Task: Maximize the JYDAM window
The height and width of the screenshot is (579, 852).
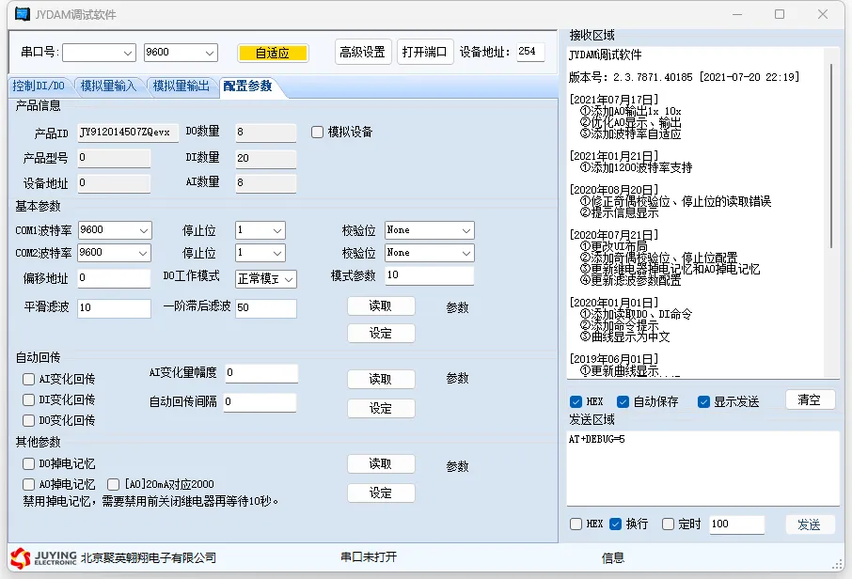Action: coord(780,14)
